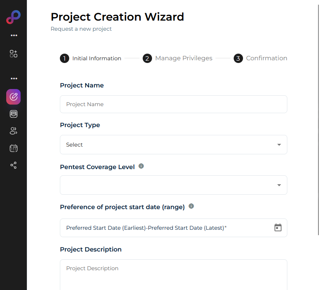
Task: Open the dashboard grid-plus icon in sidebar
Action: (14, 54)
